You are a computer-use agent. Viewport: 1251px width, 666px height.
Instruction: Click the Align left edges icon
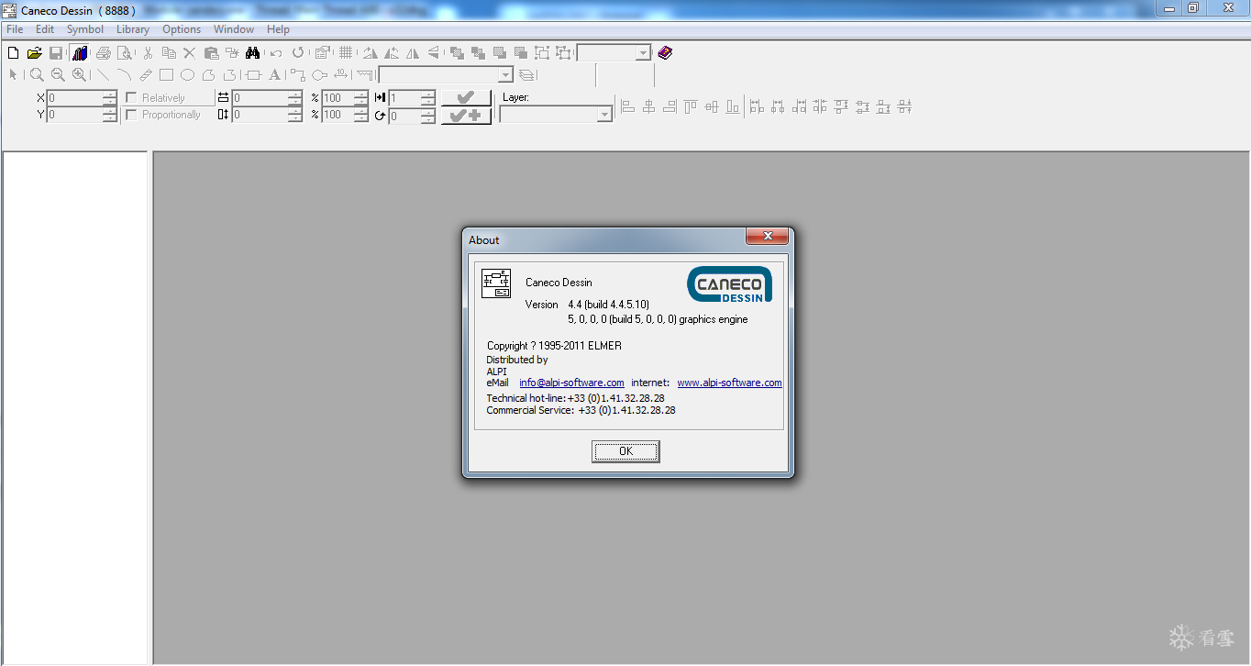pyautogui.click(x=627, y=106)
